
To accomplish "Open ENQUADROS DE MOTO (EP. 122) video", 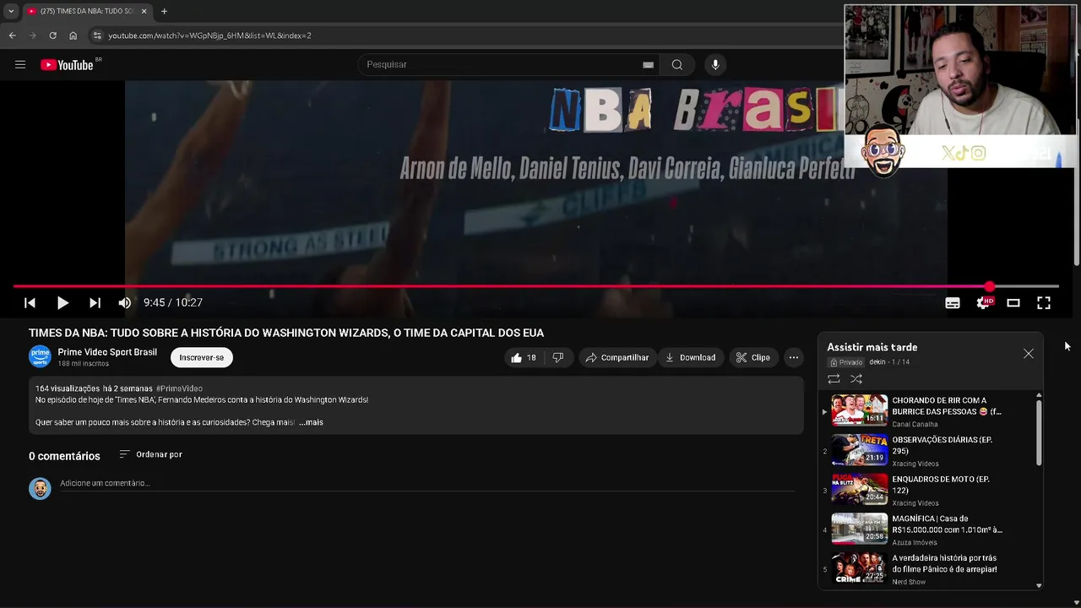I will point(941,485).
